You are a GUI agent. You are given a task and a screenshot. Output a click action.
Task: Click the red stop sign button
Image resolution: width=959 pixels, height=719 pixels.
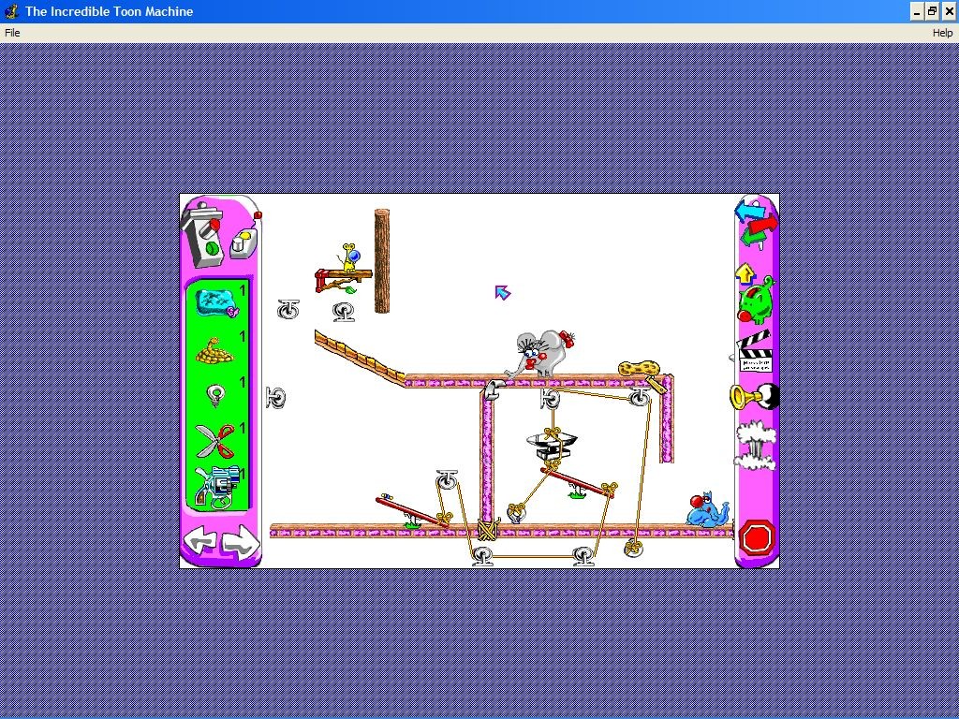[757, 538]
